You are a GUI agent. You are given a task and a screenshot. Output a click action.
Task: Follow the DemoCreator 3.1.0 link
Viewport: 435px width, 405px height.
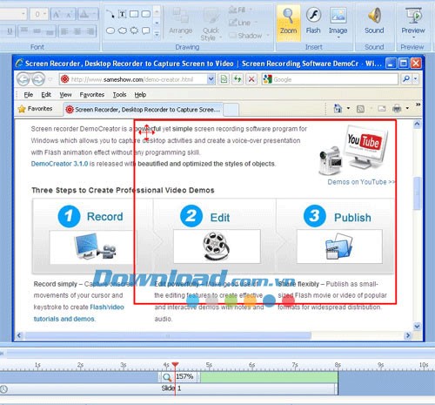tap(59, 164)
